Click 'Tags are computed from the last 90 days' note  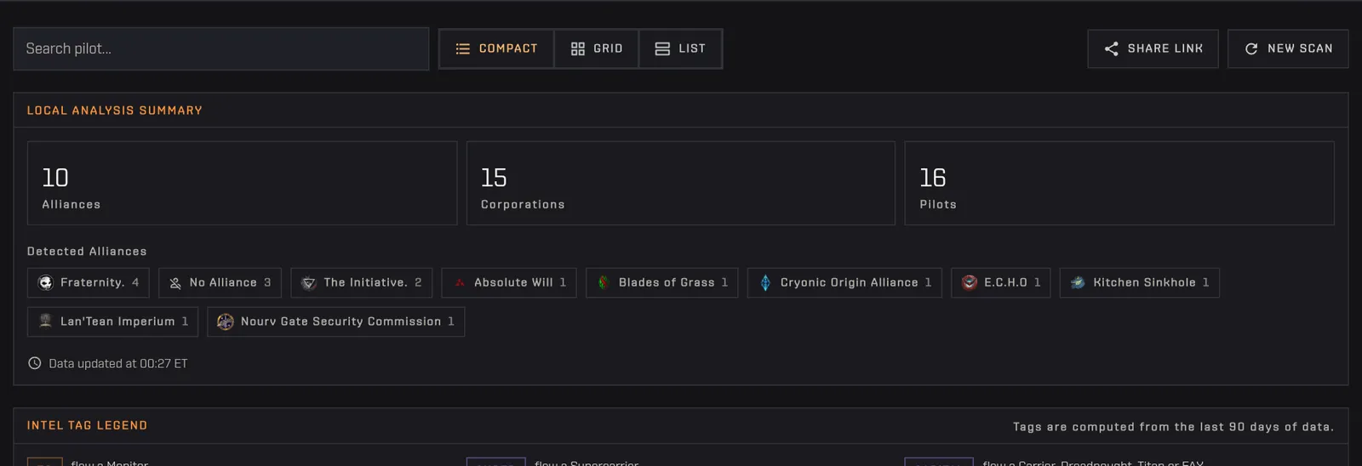tap(1174, 427)
